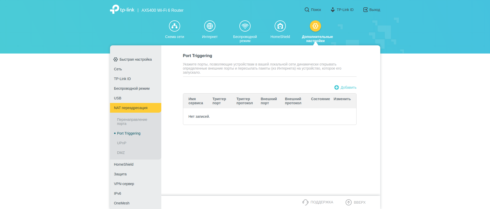Select UPnP submenu item
The width and height of the screenshot is (490, 209).
122,143
